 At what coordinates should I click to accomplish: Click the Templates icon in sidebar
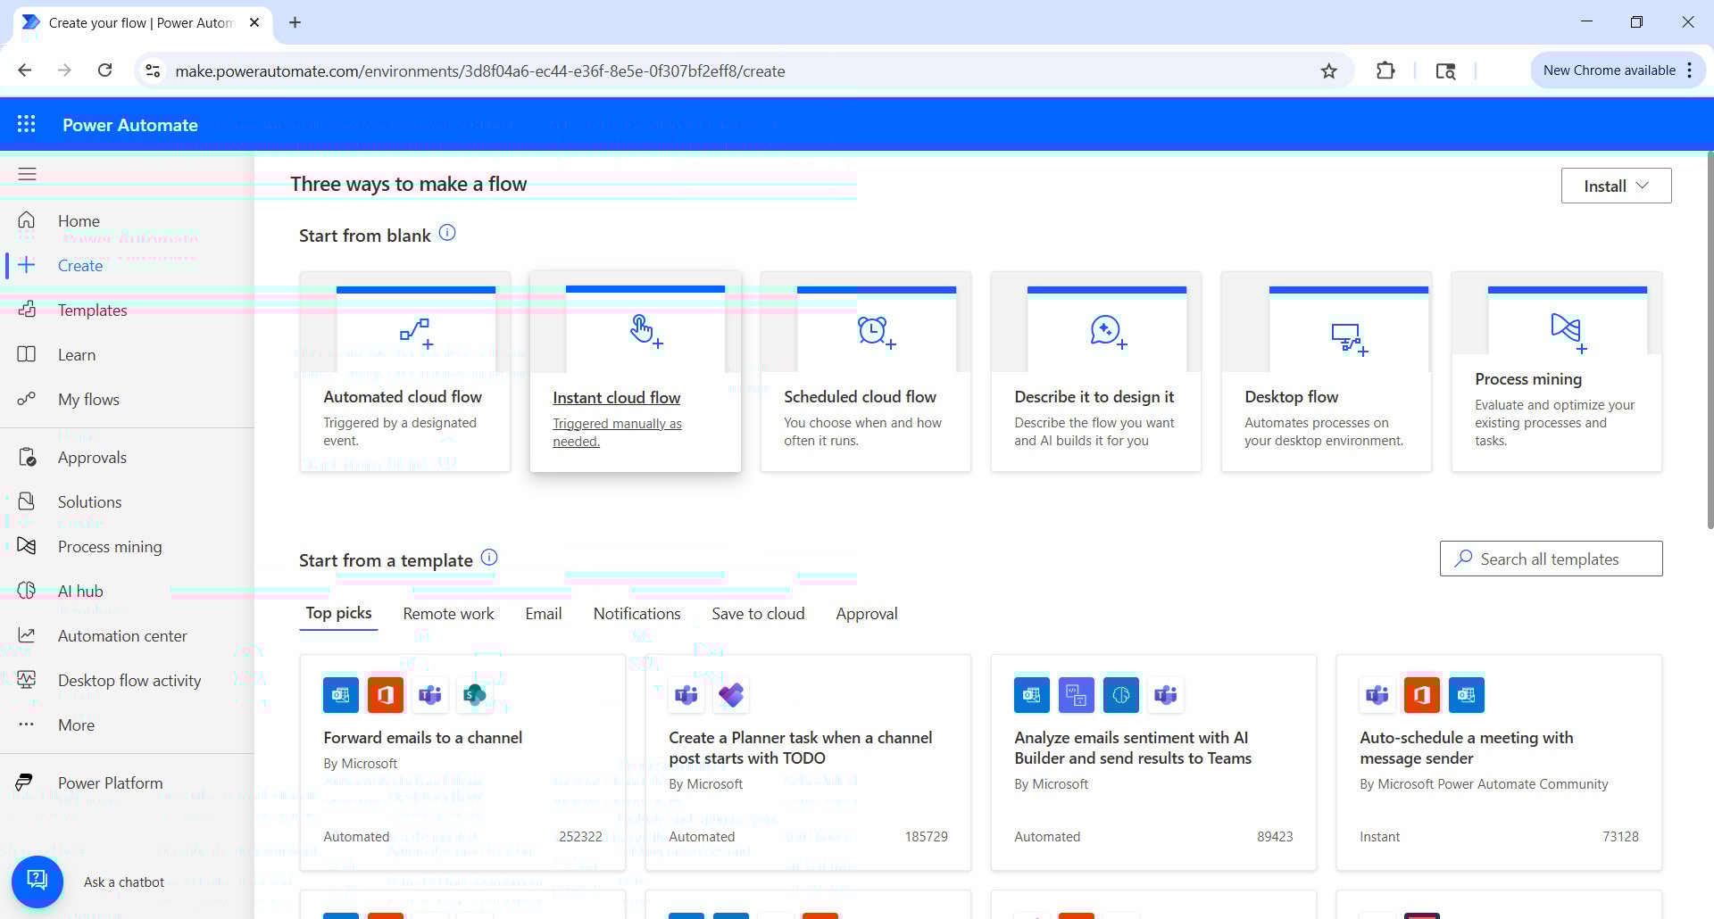(27, 310)
